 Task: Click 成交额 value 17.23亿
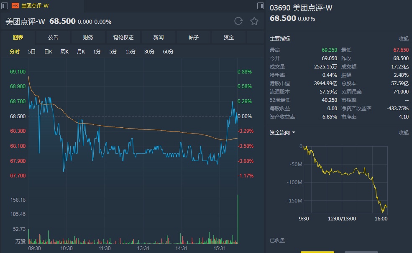(x=400, y=67)
